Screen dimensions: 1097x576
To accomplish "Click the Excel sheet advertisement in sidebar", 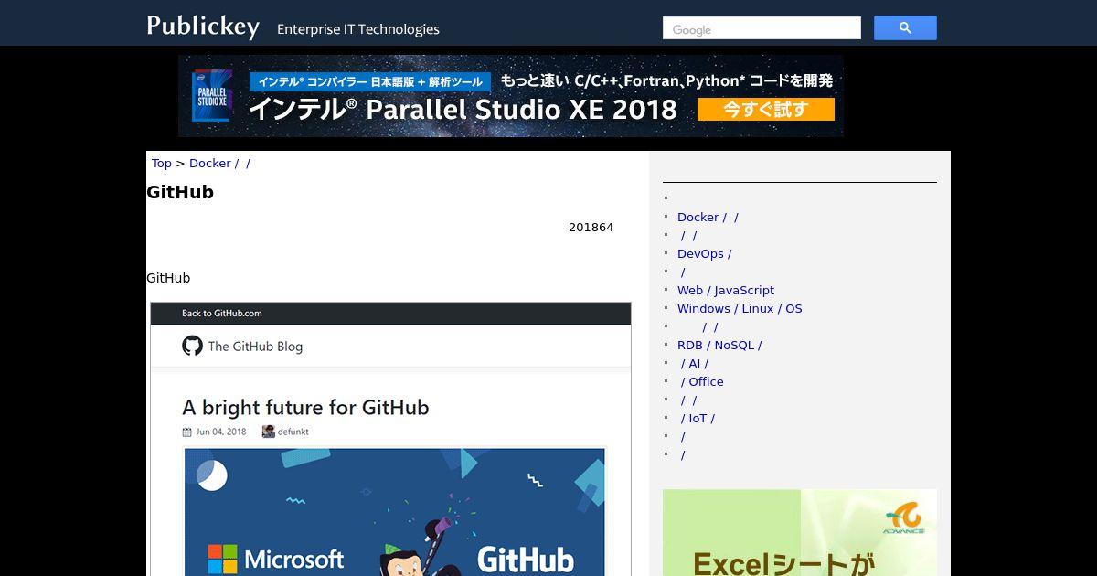I will click(800, 532).
